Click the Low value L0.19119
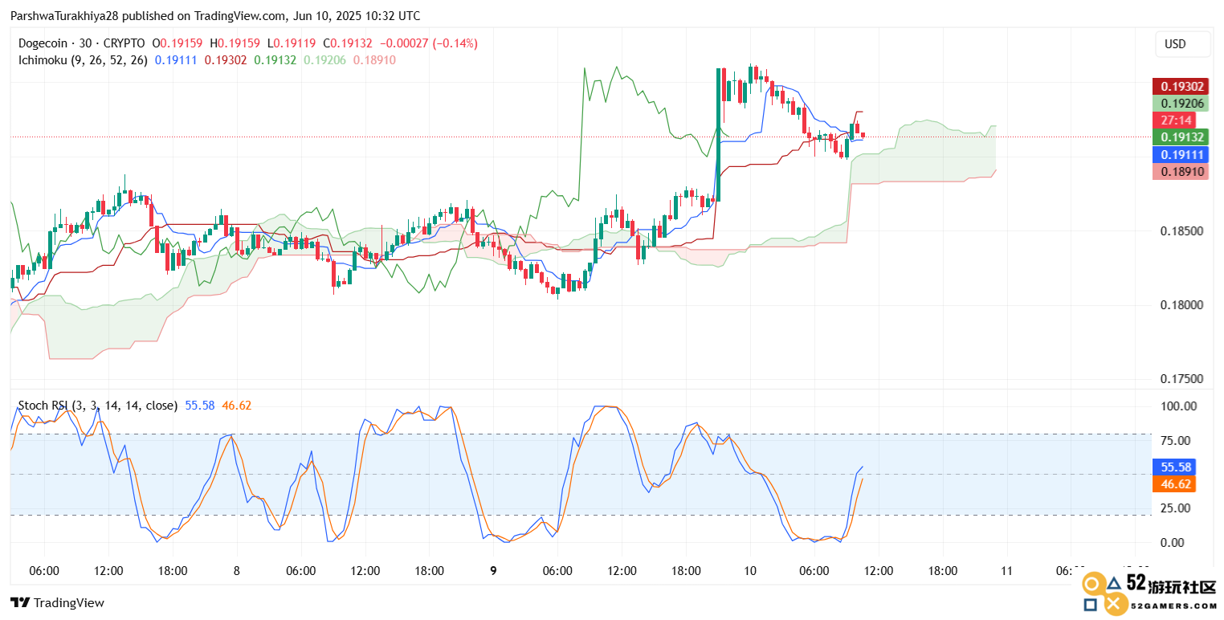 tap(292, 43)
